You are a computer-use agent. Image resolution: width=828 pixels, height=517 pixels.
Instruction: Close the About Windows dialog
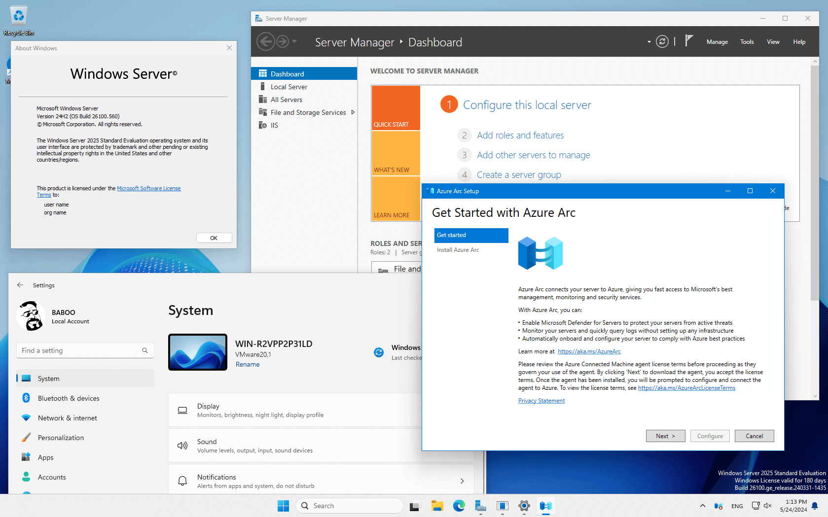tap(229, 48)
